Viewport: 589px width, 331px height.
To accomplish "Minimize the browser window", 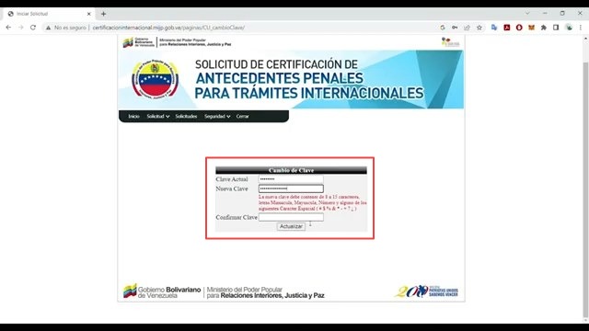I will point(545,13).
